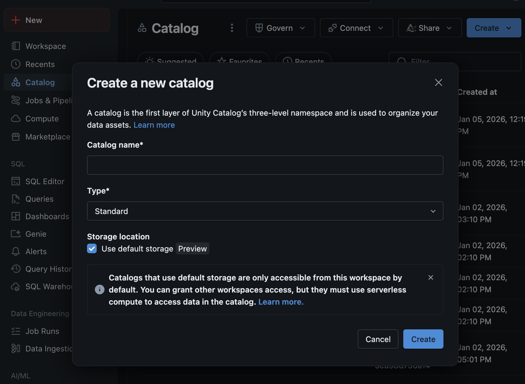Viewport: 525px width, 384px height.
Task: Click the Job Runs list icon
Action: click(16, 331)
